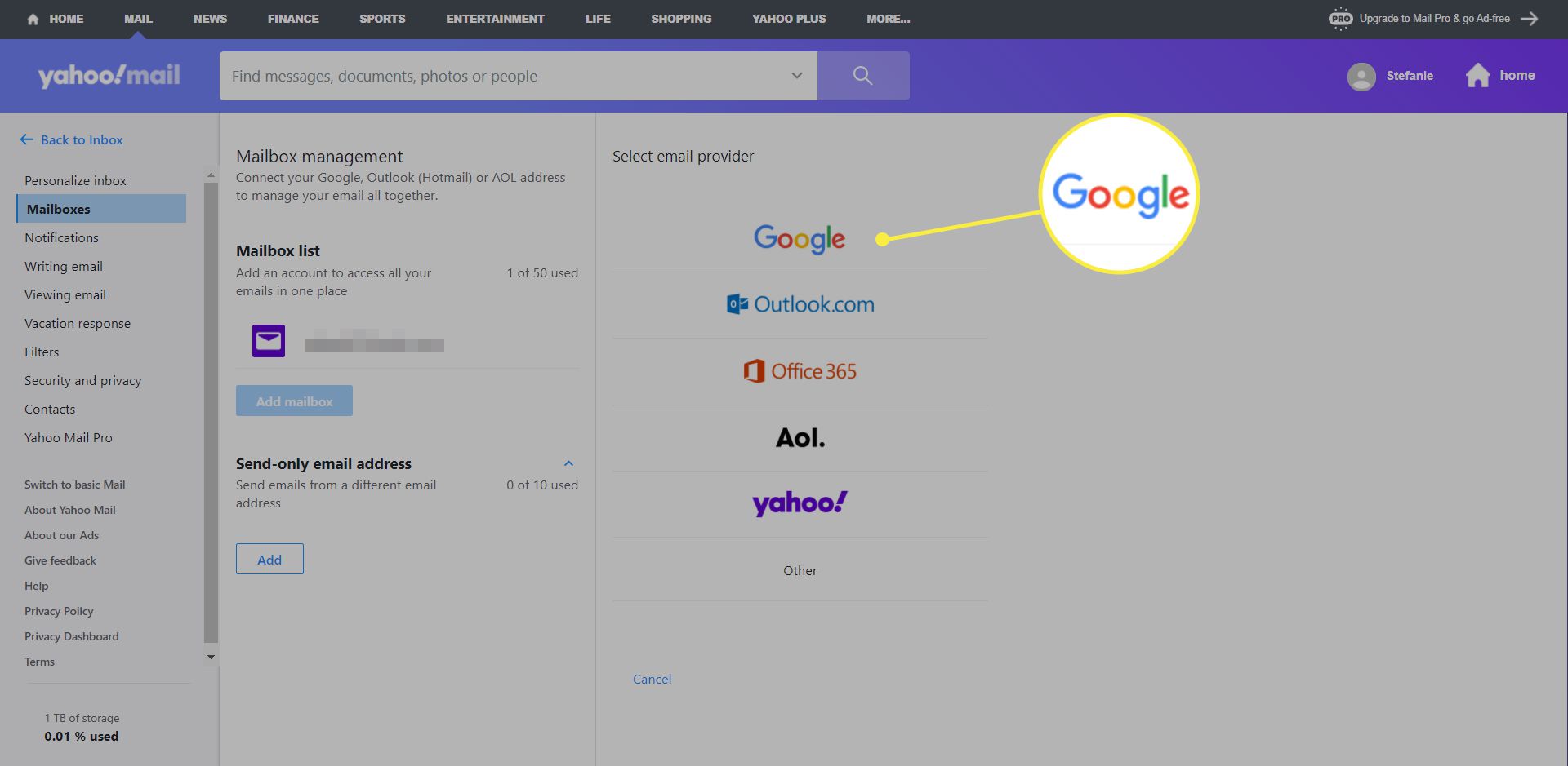Open Yahoo Mail Pro settings
Viewport: 1568px width, 766px height.
(x=69, y=437)
